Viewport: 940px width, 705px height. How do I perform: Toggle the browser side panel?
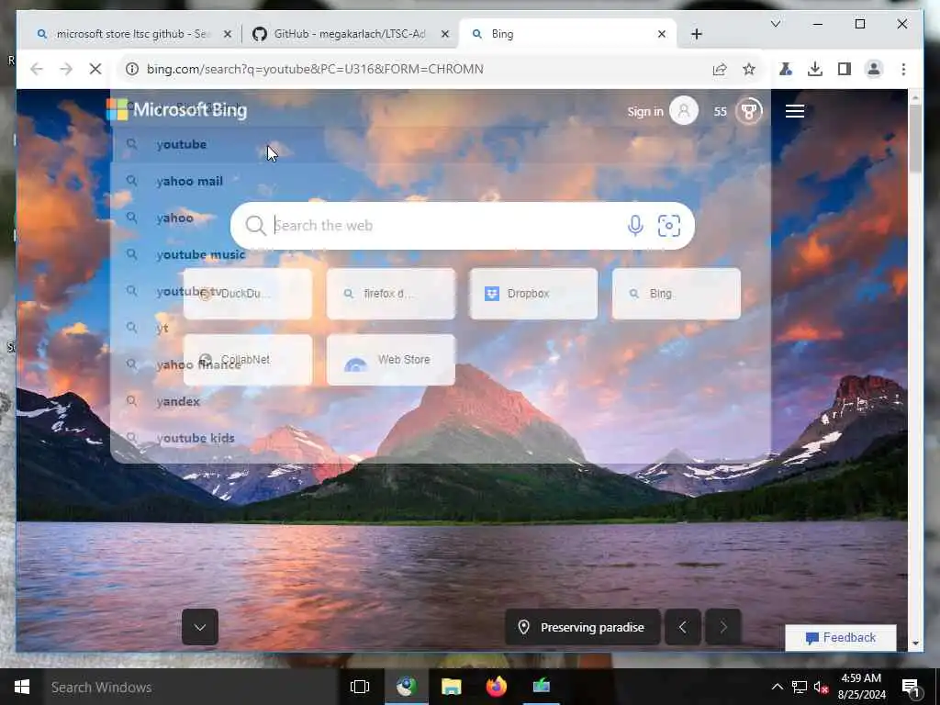click(x=845, y=69)
